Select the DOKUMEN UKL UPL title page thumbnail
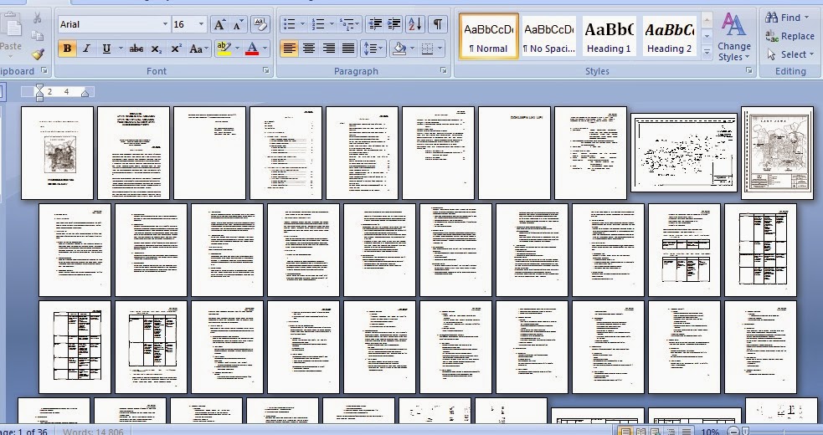Screen dimensions: 823x435 click(514, 153)
